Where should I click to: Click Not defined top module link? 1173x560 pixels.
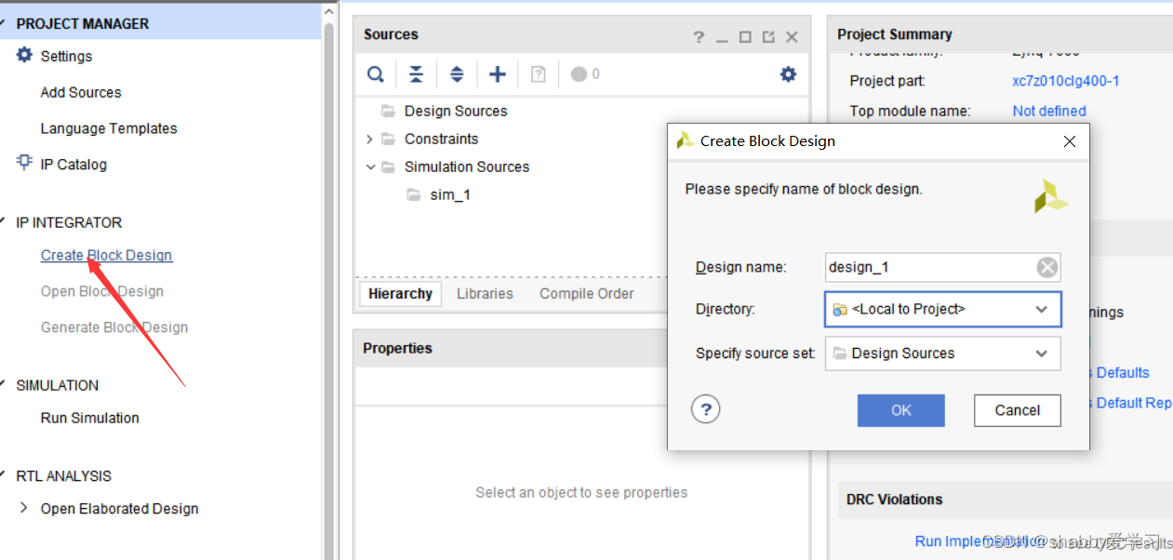1049,111
